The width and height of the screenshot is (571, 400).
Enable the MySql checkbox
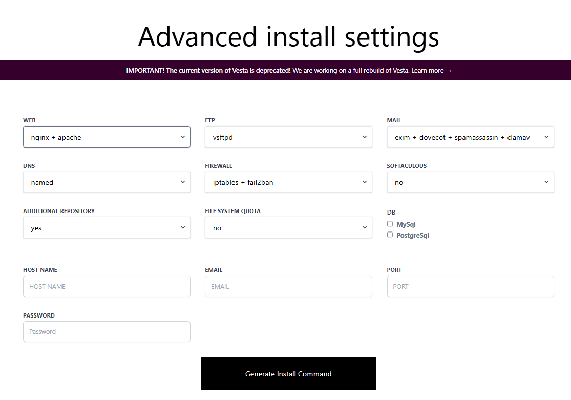coord(390,224)
